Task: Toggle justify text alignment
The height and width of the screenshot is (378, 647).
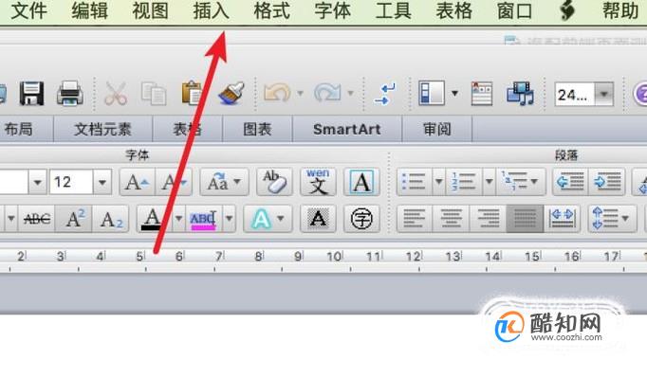Action: pyautogui.click(x=525, y=219)
